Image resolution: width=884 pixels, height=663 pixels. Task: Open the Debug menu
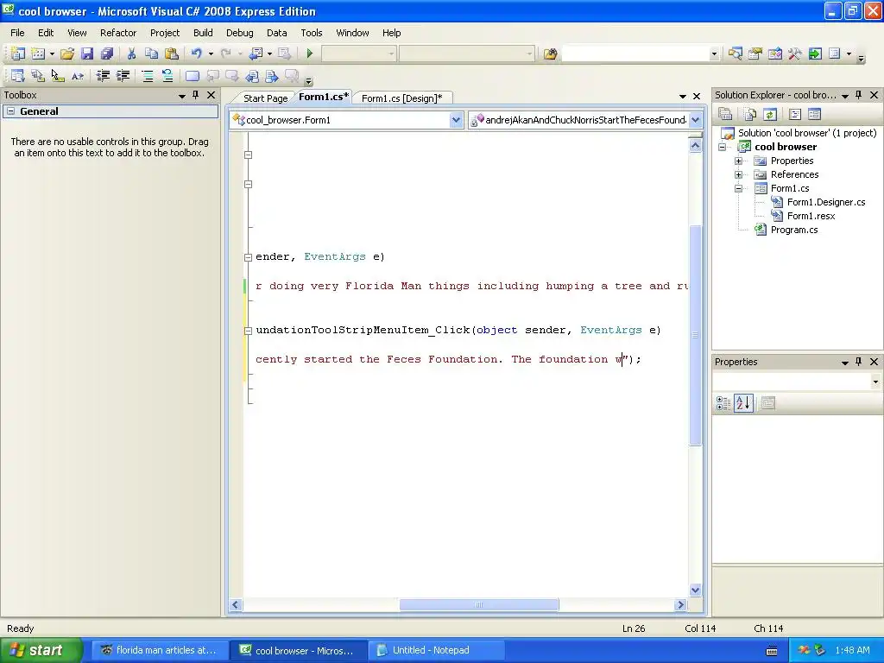240,33
